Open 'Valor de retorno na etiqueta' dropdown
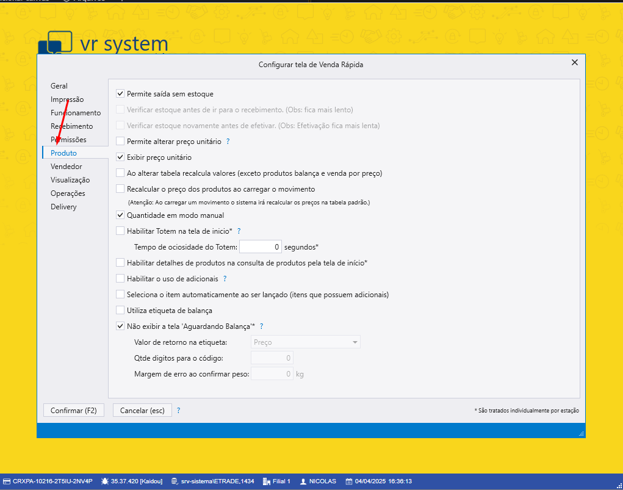Image resolution: width=623 pixels, height=490 pixels. click(306, 342)
